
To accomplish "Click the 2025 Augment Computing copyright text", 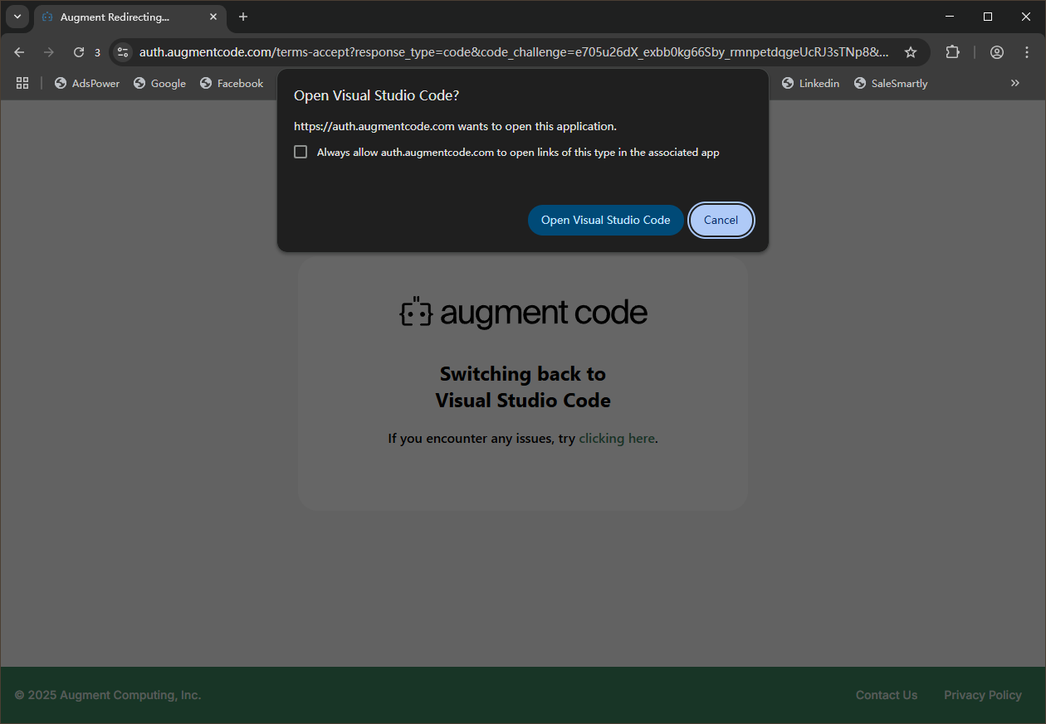I will click(x=108, y=695).
